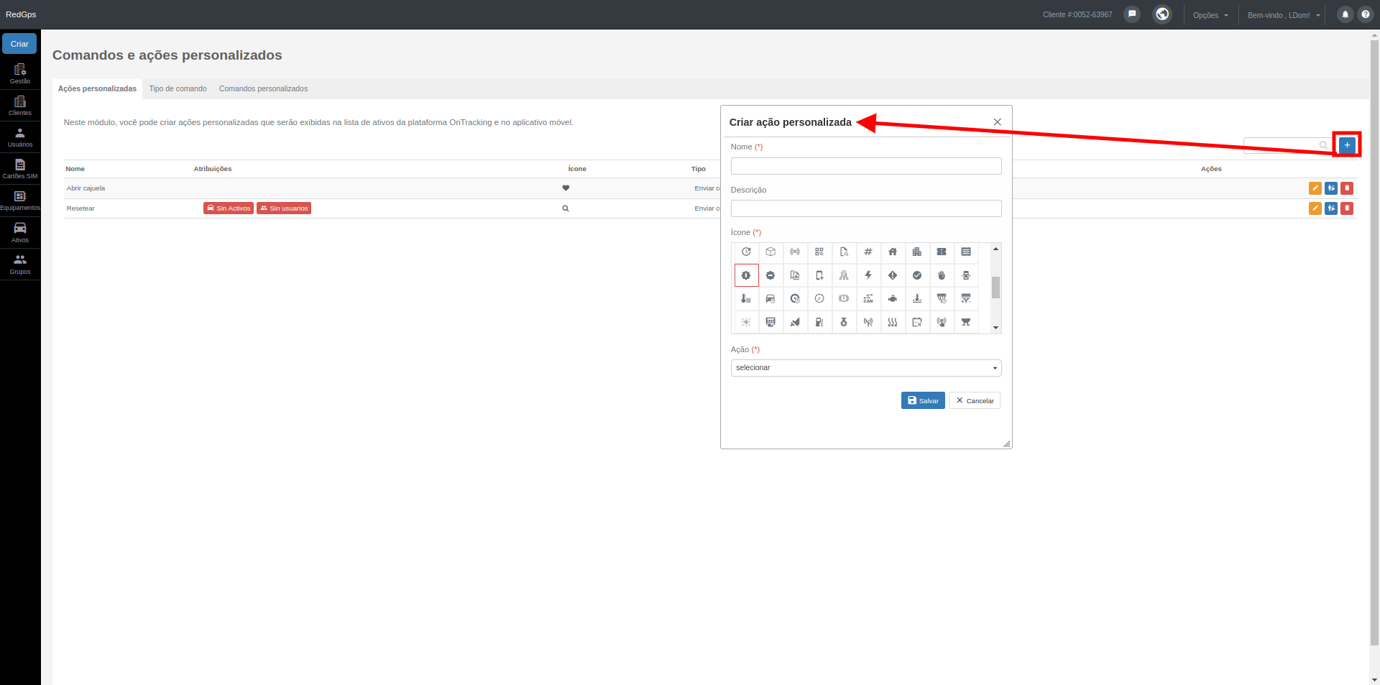The height and width of the screenshot is (685, 1380).
Task: Save with the Salvar button
Action: coord(923,400)
